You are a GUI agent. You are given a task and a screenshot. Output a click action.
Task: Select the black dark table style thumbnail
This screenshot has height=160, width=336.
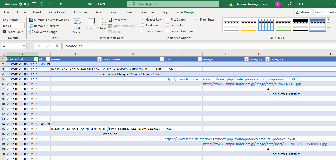pyautogui.click(x=300, y=25)
